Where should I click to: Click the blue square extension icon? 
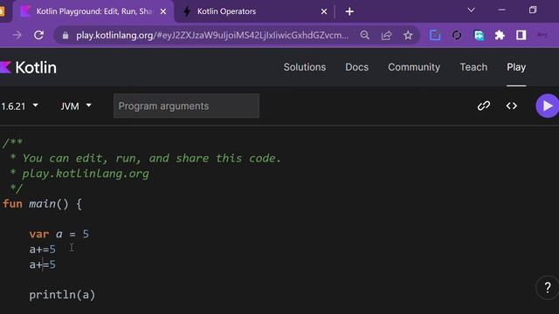click(435, 35)
